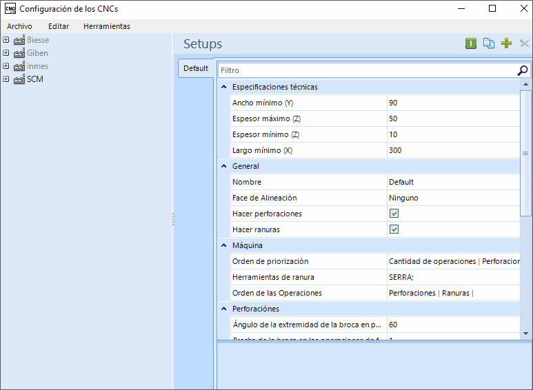Click the Giben factory icon
The height and width of the screenshot is (390, 533).
pos(19,53)
